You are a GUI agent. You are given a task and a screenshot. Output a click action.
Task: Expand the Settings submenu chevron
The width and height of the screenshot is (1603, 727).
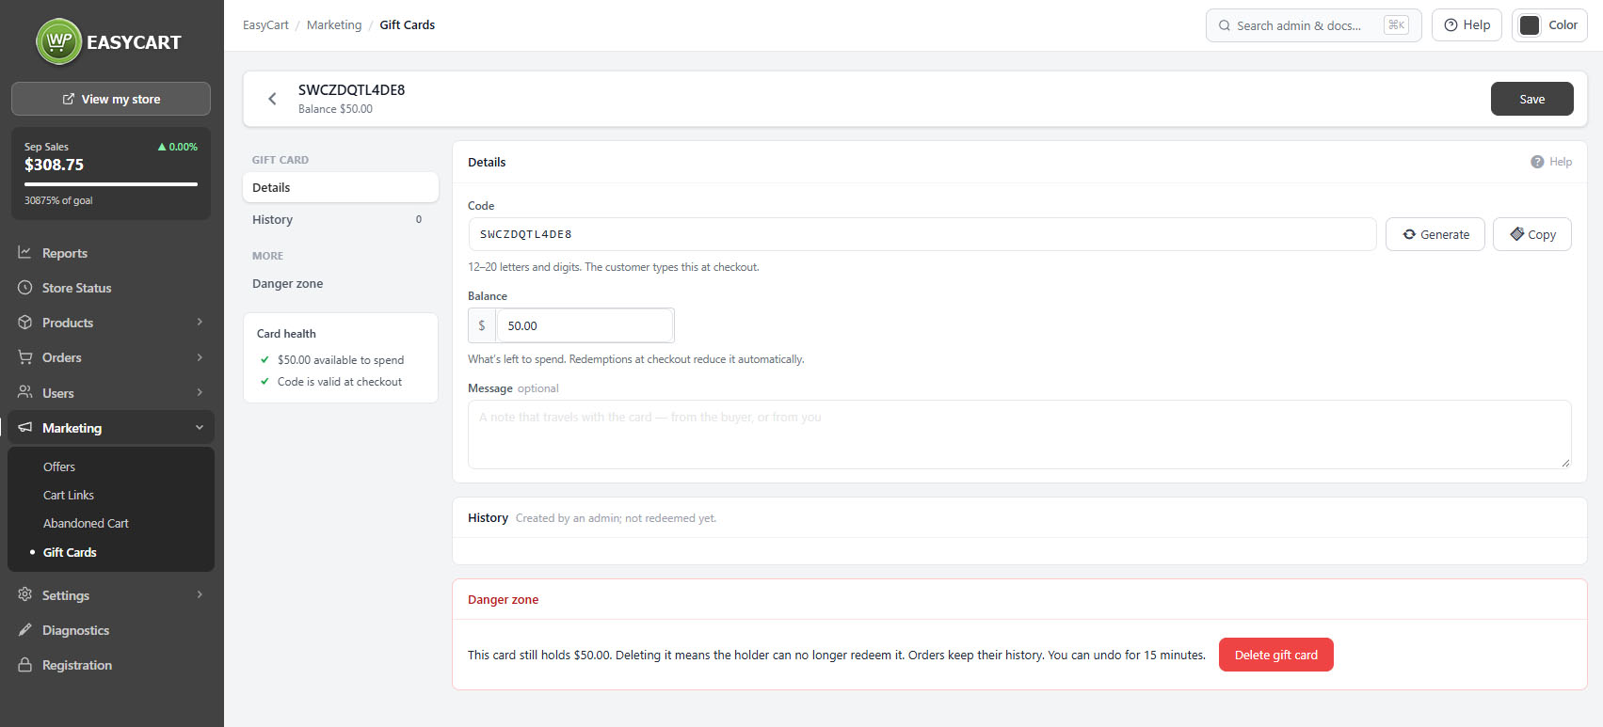coord(200,594)
